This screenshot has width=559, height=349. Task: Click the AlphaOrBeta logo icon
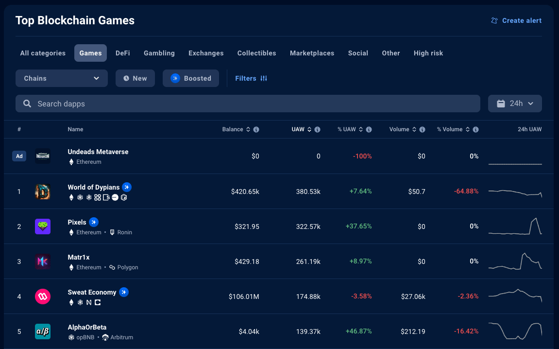coord(43,332)
